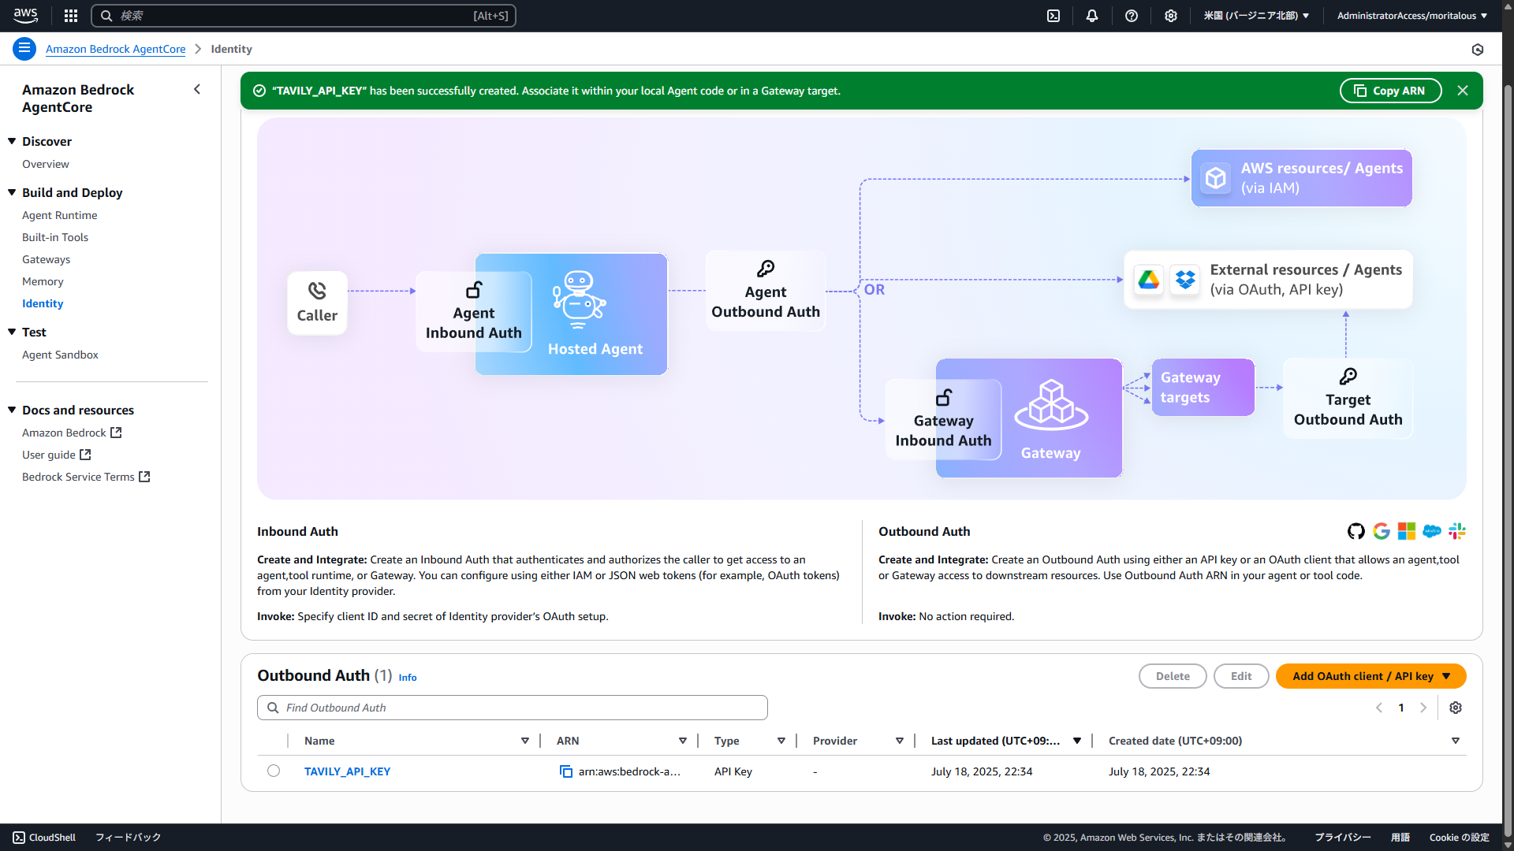Image resolution: width=1514 pixels, height=851 pixels.
Task: Copy the TAVILY_API_KEY ARN icon
Action: click(x=565, y=771)
